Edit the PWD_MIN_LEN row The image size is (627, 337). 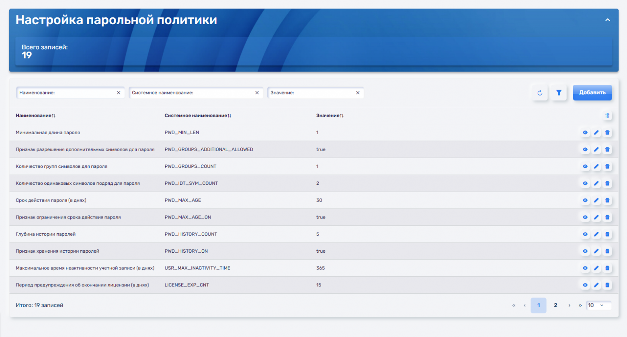[596, 133]
